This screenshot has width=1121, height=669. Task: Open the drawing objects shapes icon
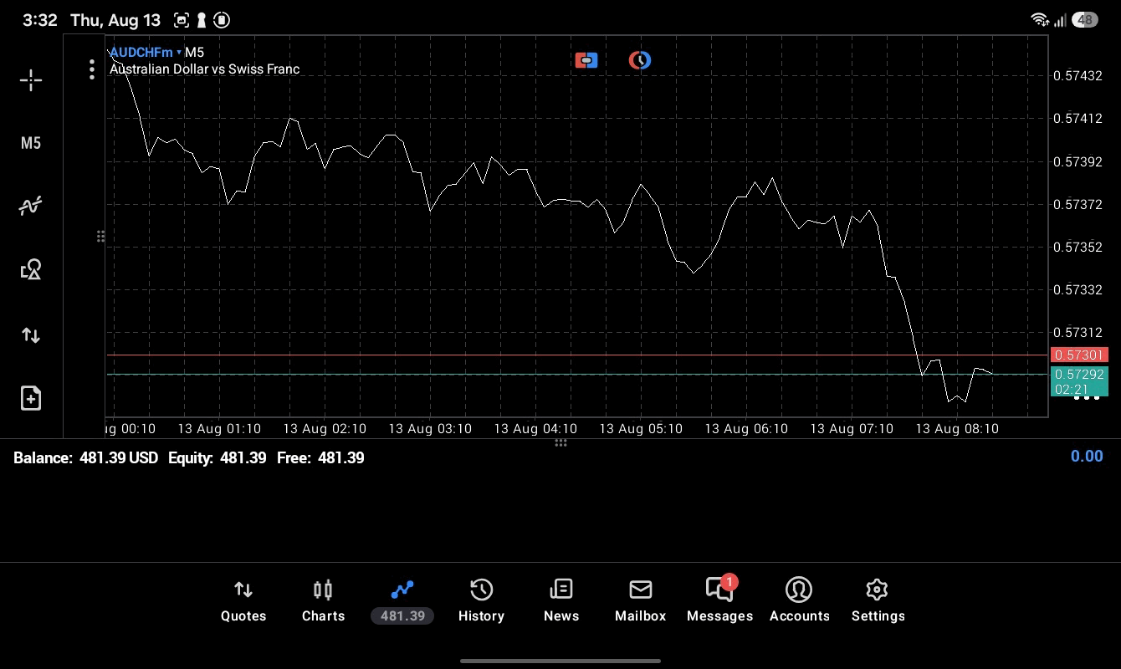click(31, 269)
